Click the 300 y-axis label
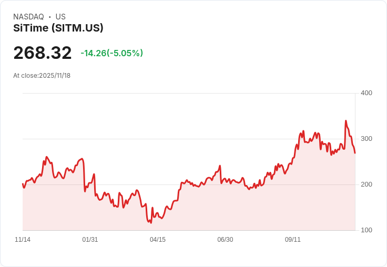This screenshot has height=267, width=387. click(x=366, y=139)
